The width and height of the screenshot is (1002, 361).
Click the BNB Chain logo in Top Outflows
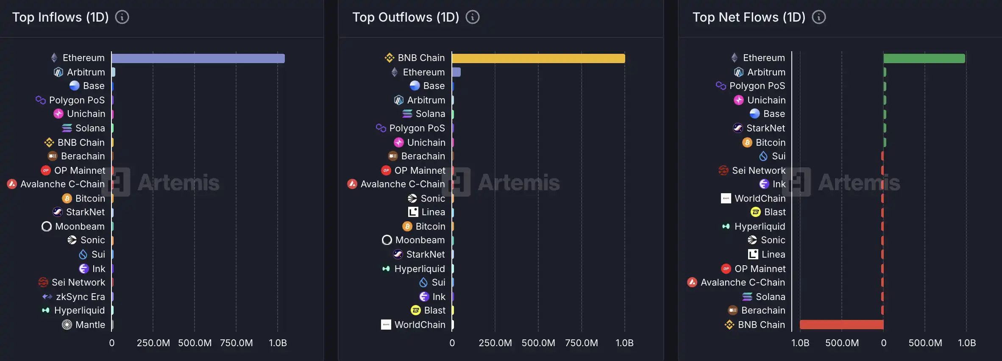(389, 58)
